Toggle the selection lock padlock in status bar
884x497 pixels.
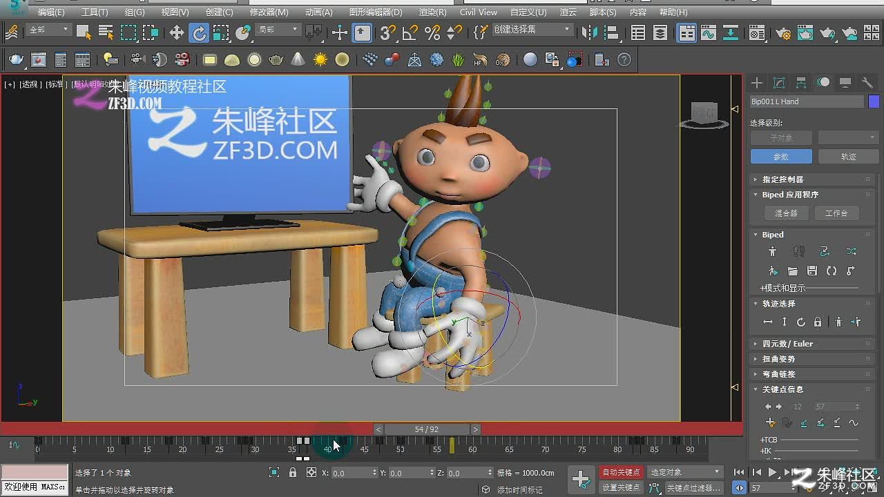point(293,473)
